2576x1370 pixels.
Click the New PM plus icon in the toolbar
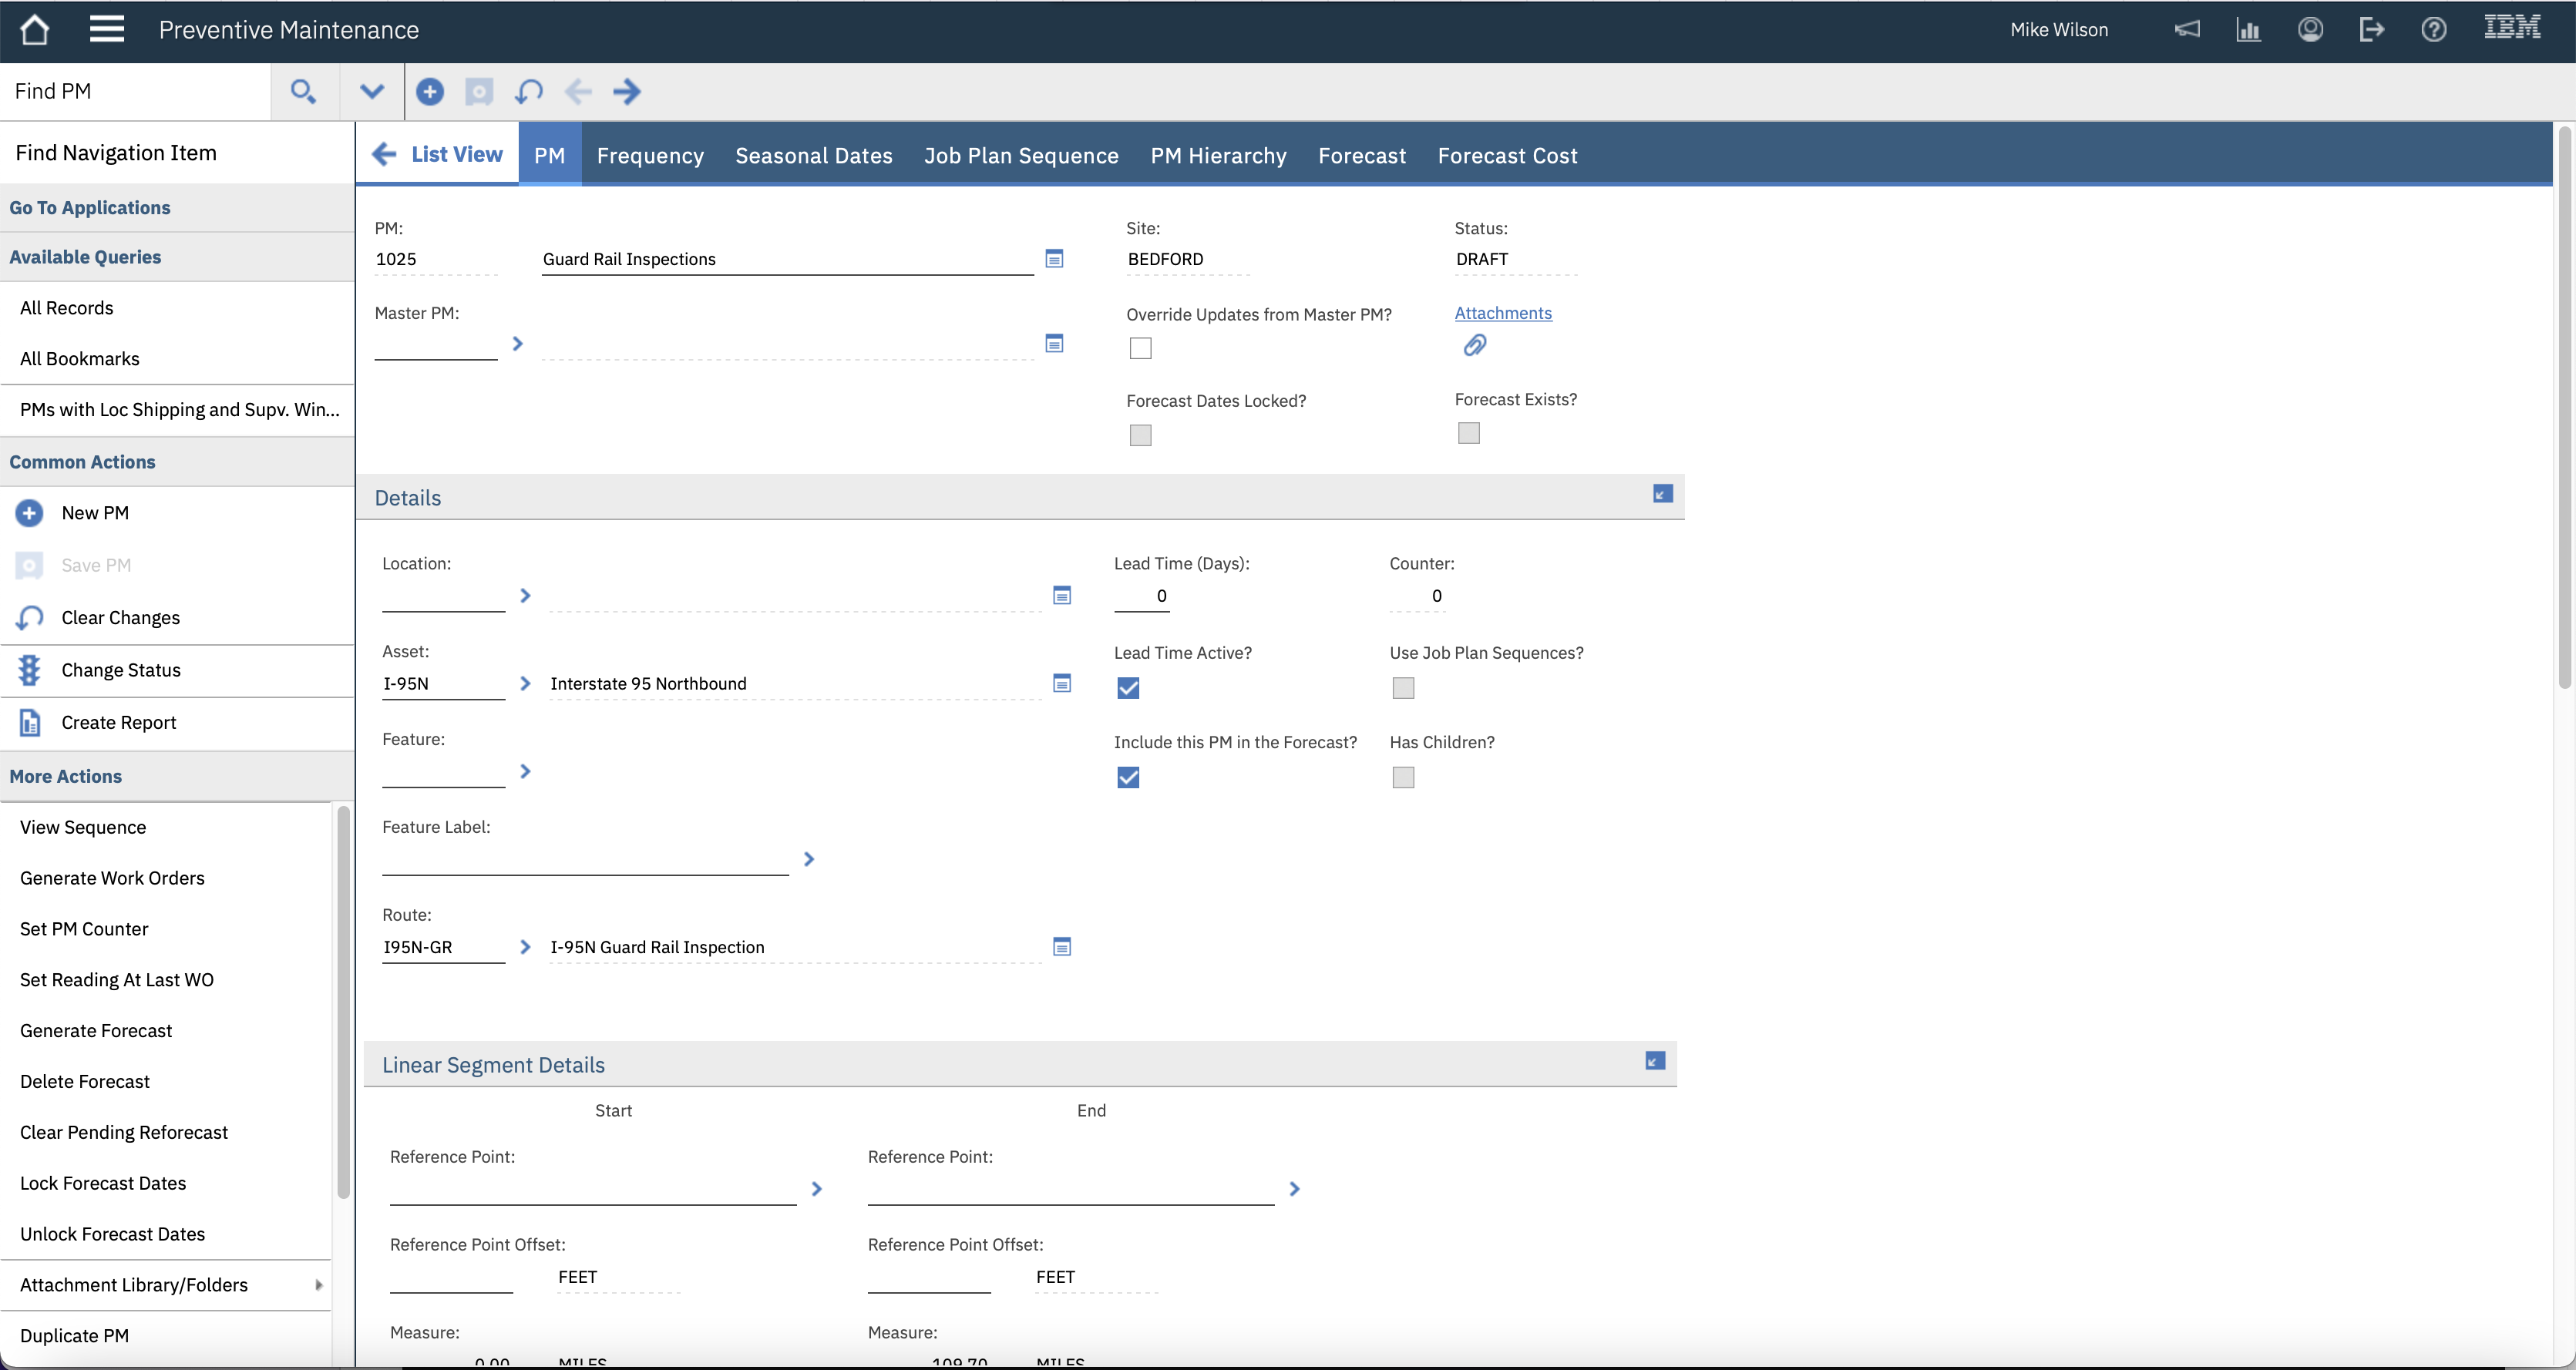430,92
